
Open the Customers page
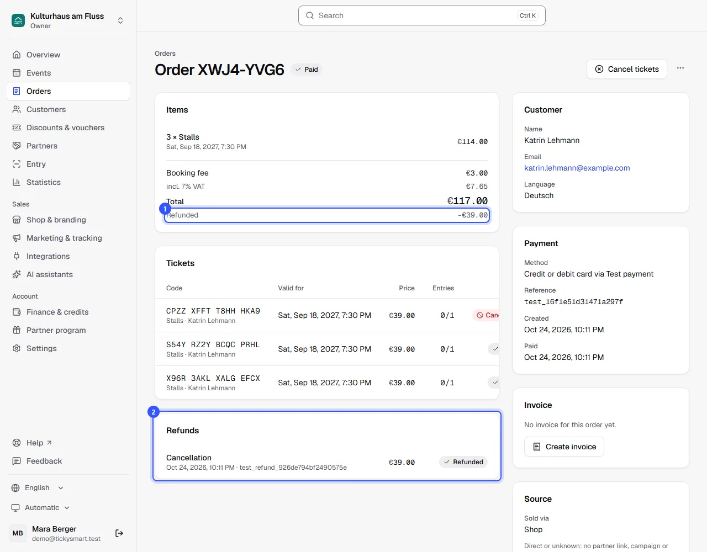coord(68,109)
